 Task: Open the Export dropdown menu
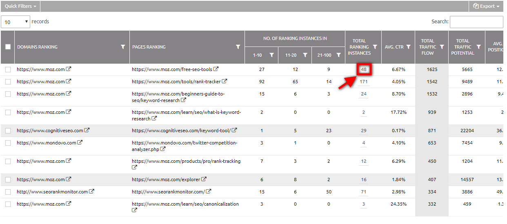pyautogui.click(x=486, y=6)
